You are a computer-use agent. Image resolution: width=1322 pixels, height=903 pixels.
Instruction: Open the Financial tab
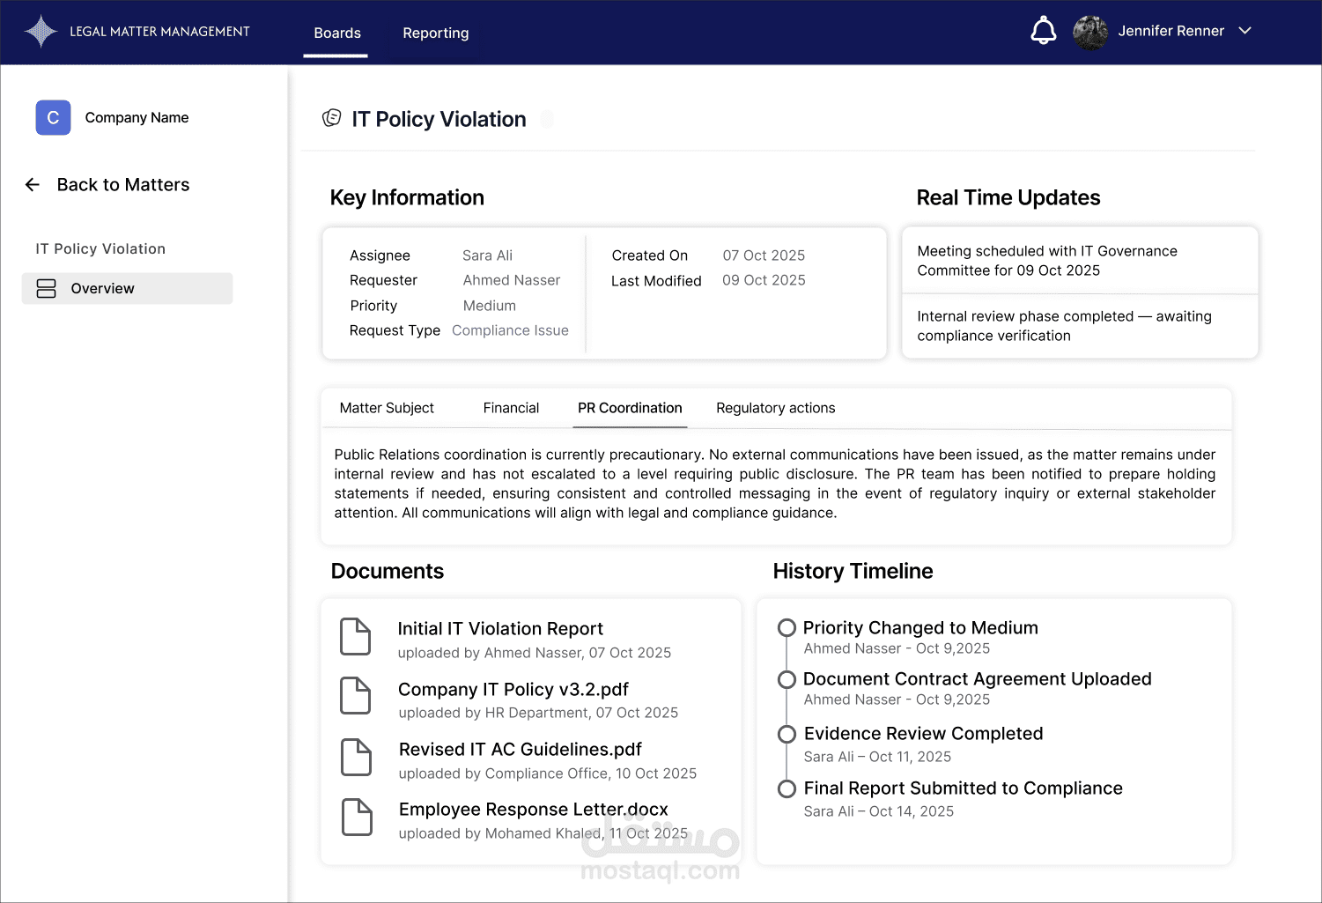coord(511,408)
